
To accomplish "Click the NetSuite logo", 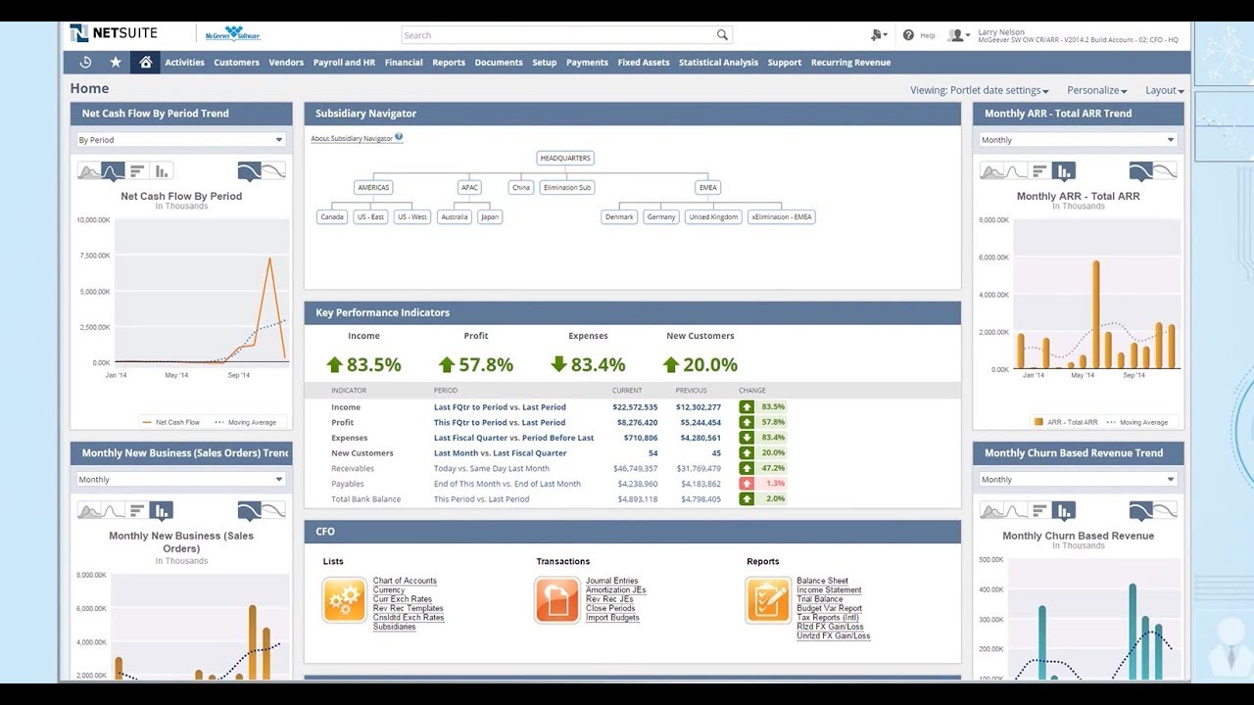I will [x=114, y=33].
